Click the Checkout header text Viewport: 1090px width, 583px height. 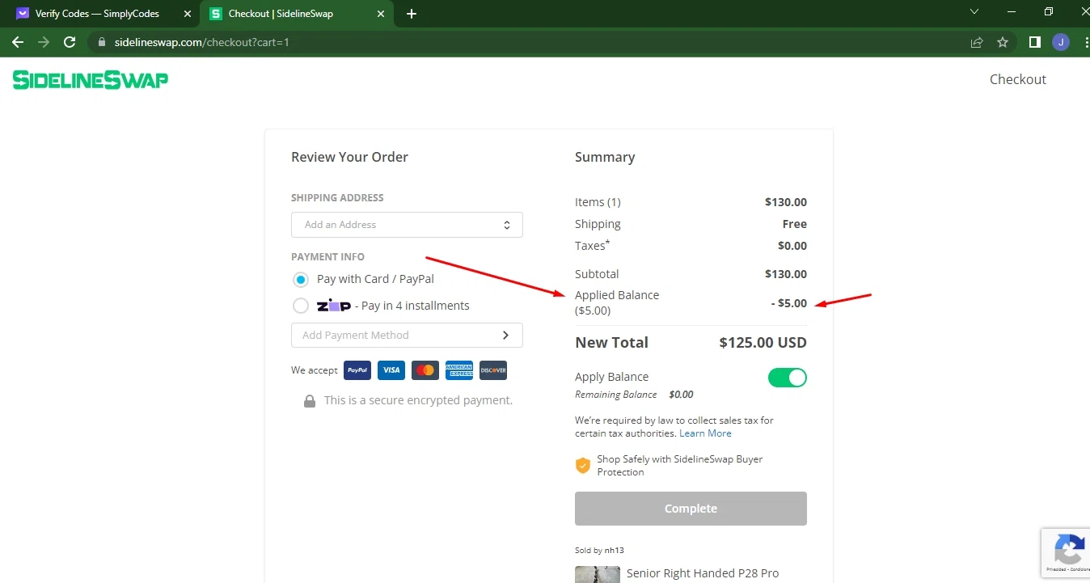1017,79
